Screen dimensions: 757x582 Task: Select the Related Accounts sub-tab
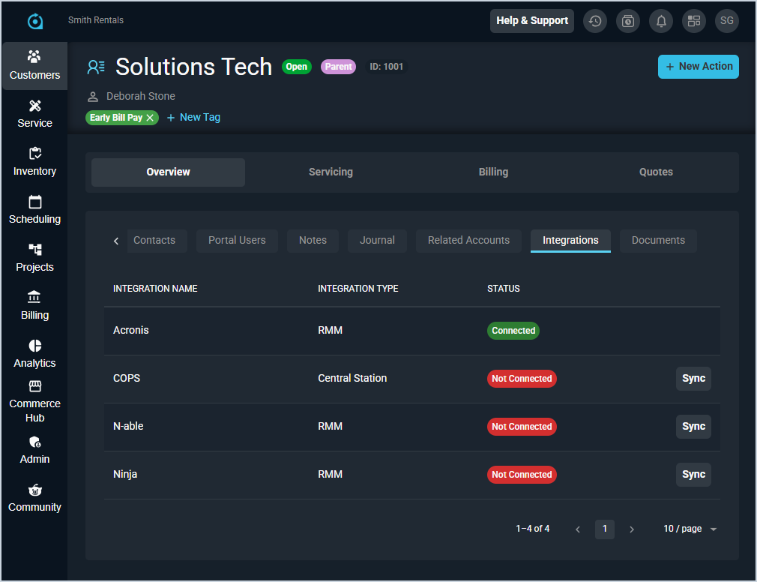click(468, 241)
